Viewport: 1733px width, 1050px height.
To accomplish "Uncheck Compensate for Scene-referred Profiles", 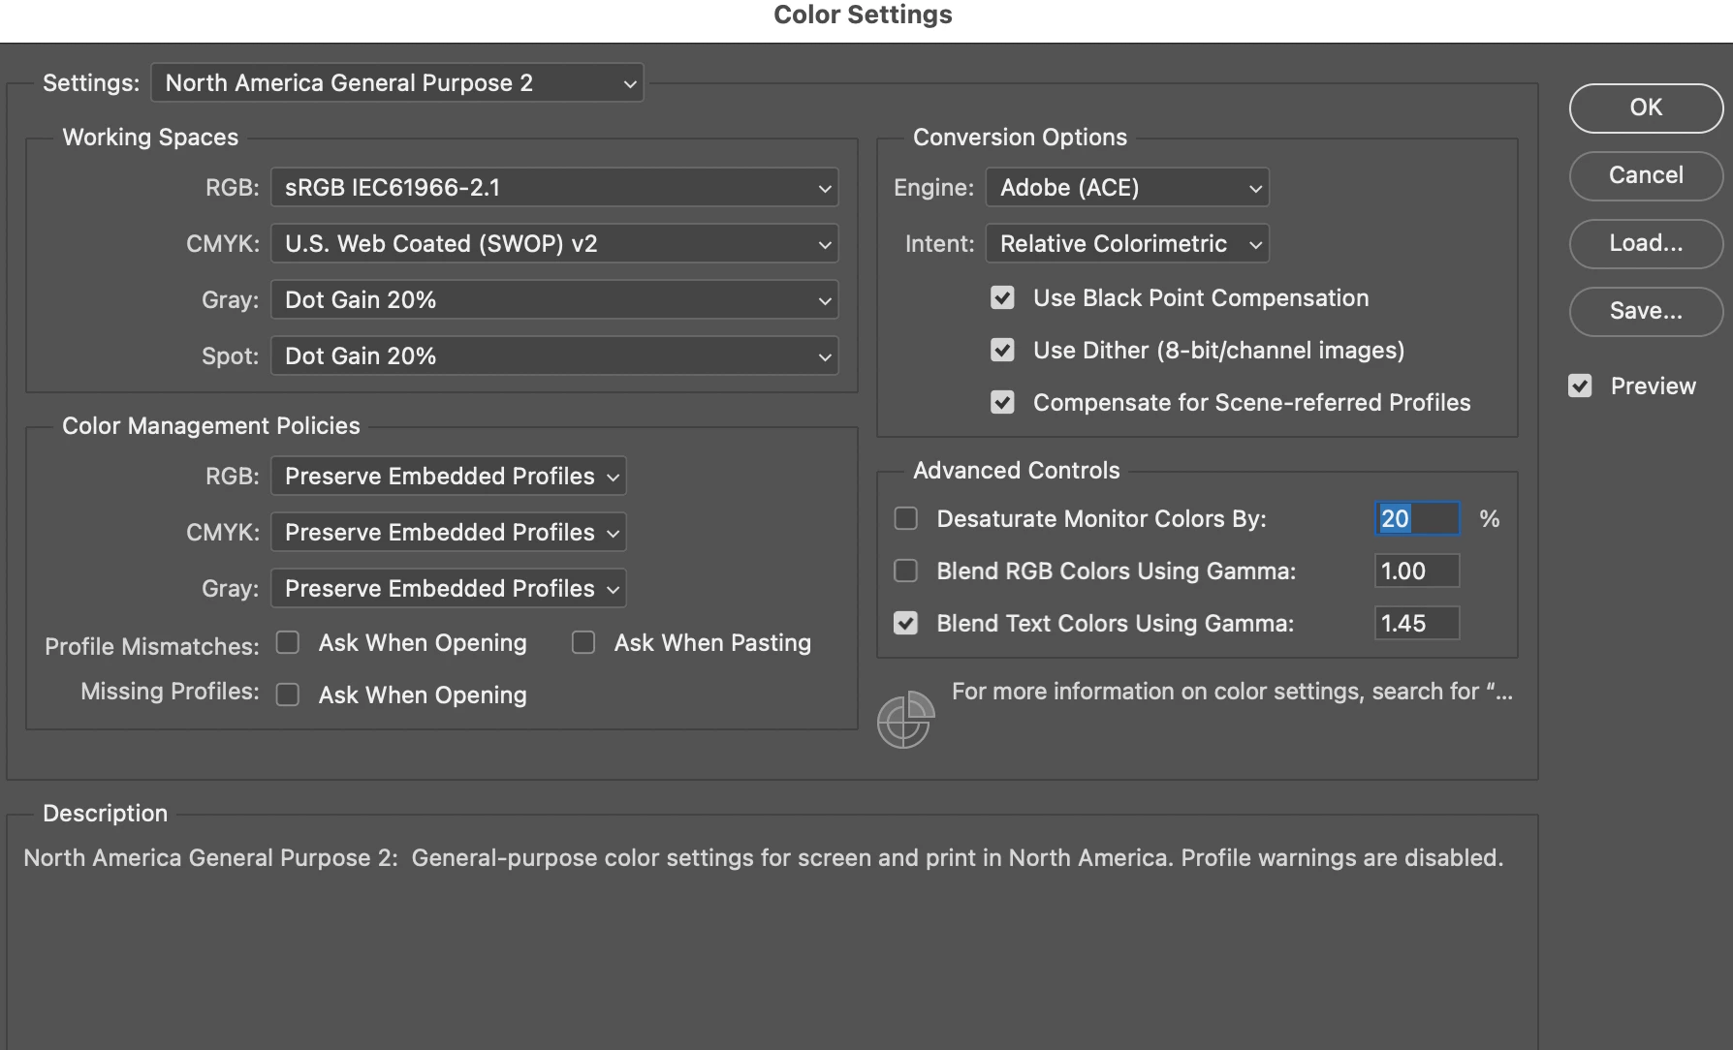I will (x=1002, y=403).
